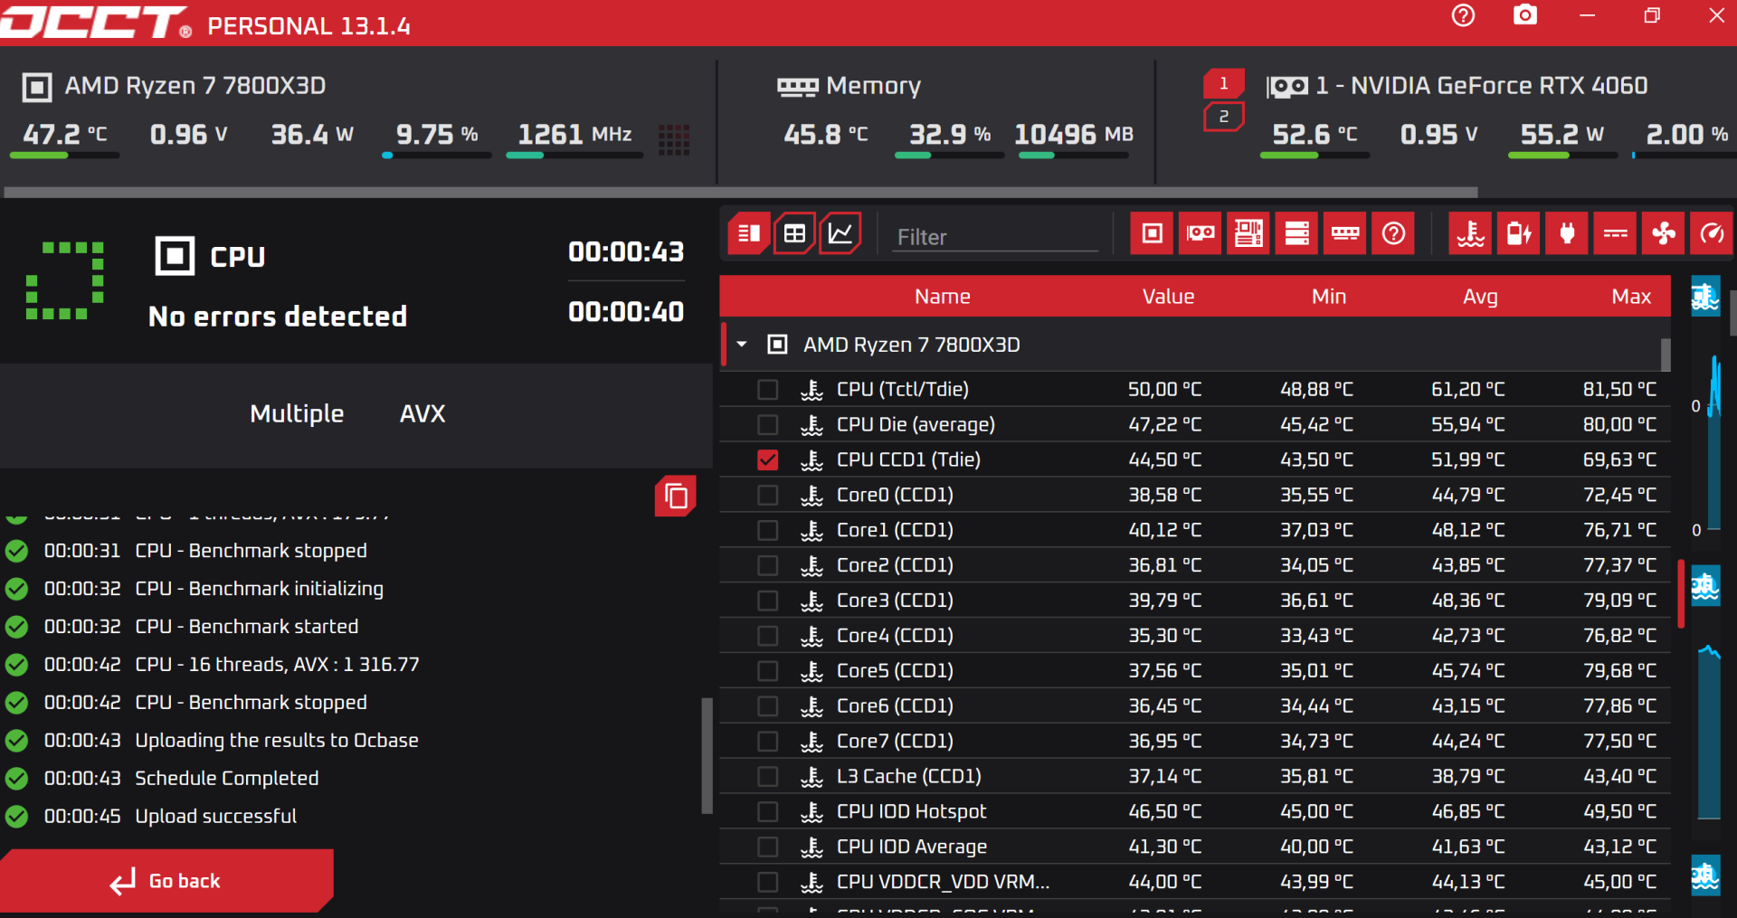This screenshot has width=1737, height=918.
Task: Select the top temperature graph thumbnail
Action: [1705, 297]
